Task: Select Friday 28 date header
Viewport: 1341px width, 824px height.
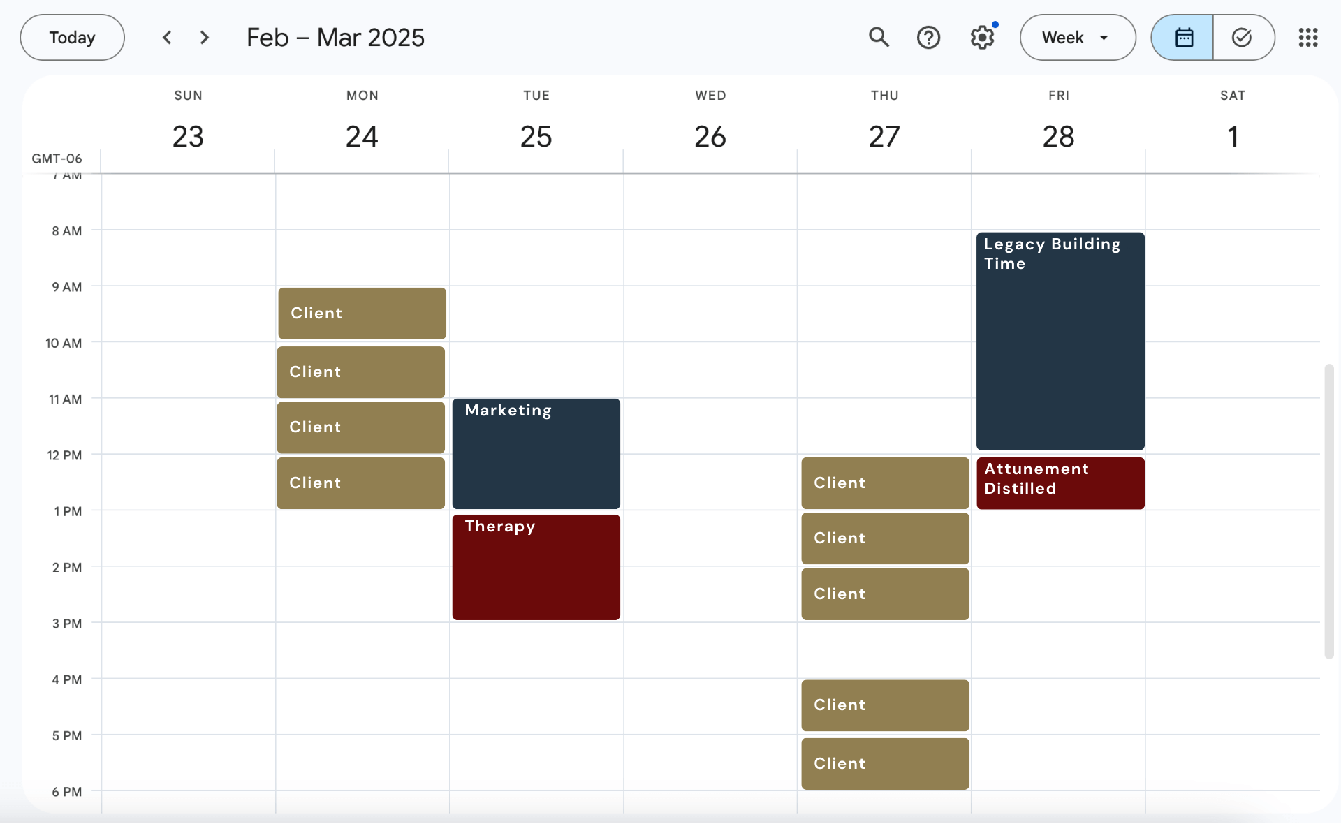Action: click(x=1058, y=136)
